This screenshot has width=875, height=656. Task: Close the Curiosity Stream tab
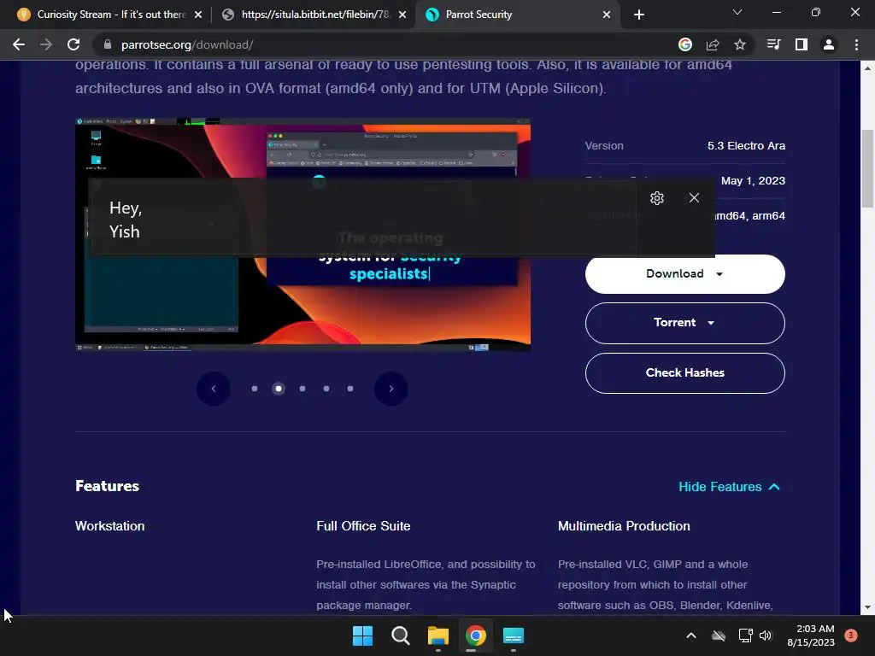click(198, 15)
